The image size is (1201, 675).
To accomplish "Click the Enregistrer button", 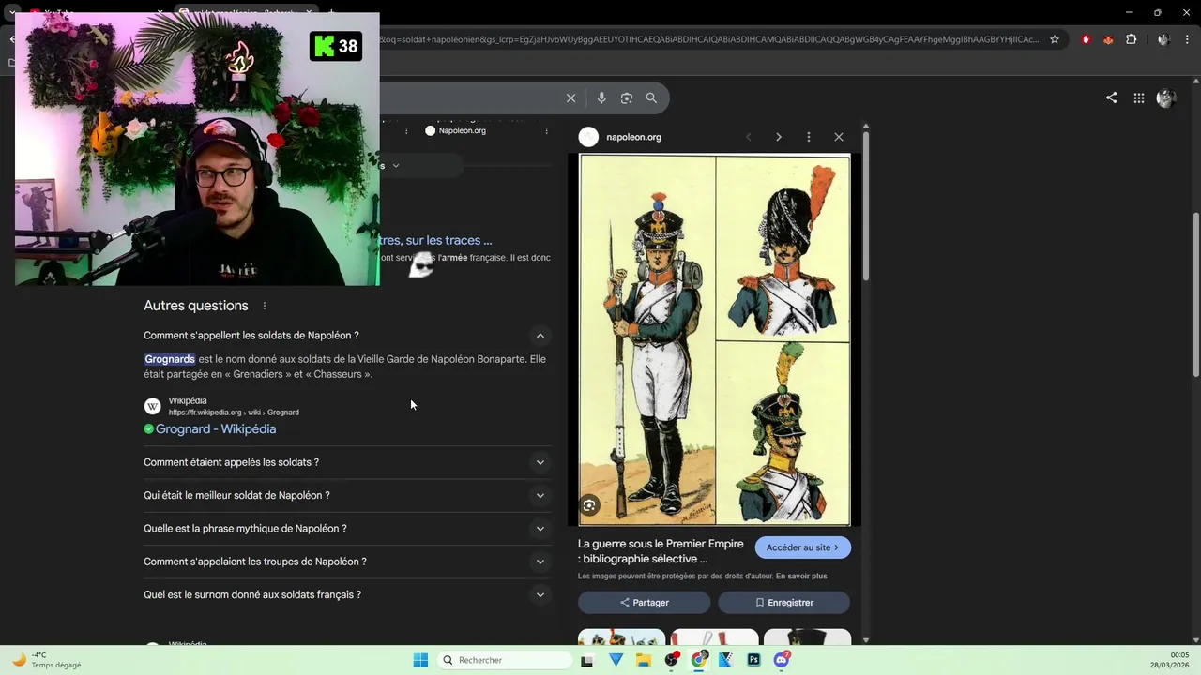I will click(784, 603).
